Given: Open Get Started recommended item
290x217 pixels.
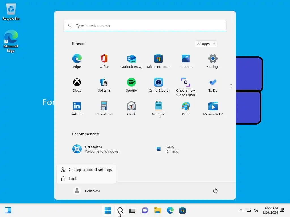Looking at the screenshot, I should (x=104, y=149).
